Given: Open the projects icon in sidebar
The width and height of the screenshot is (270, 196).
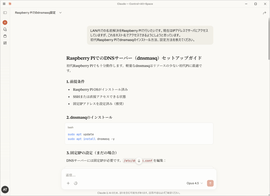Looking at the screenshot, I should click(x=5, y=36).
